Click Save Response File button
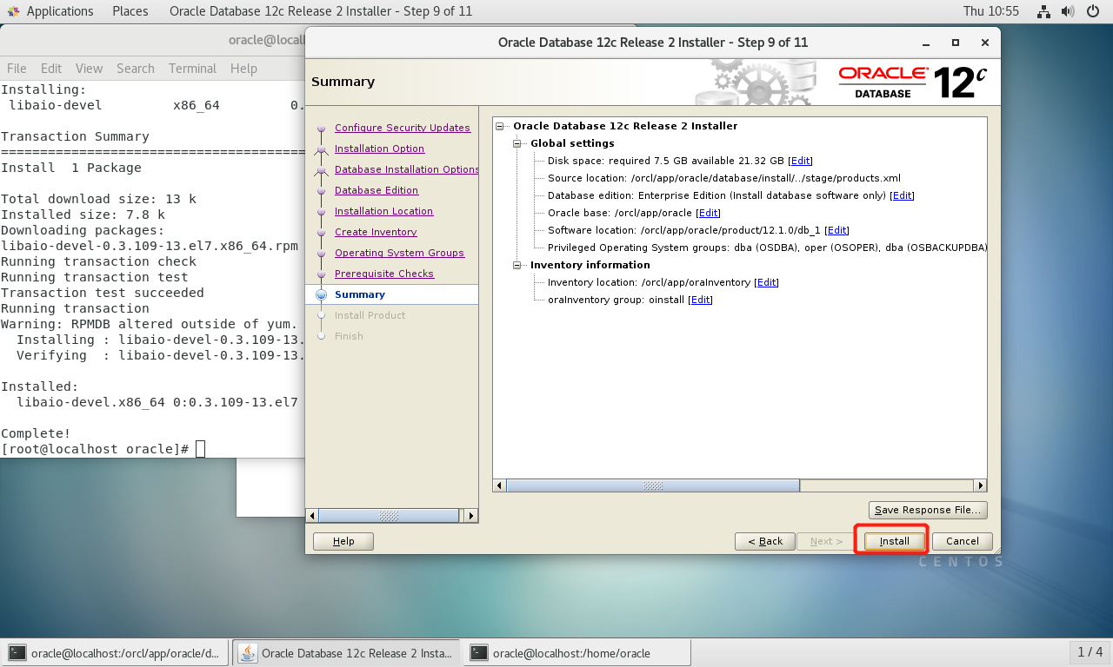The height and width of the screenshot is (667, 1113). tap(929, 510)
